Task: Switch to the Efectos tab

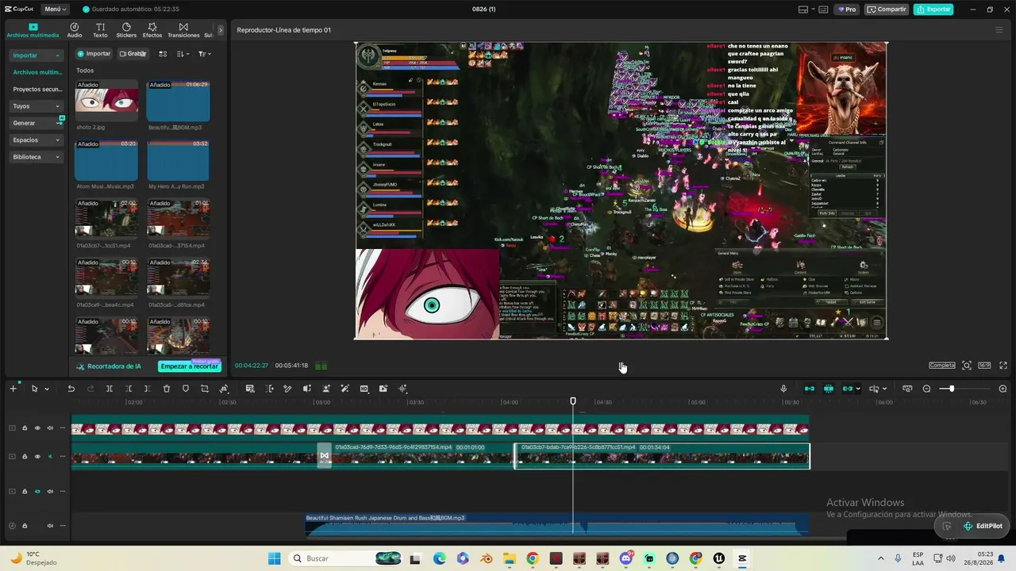Action: (x=152, y=30)
